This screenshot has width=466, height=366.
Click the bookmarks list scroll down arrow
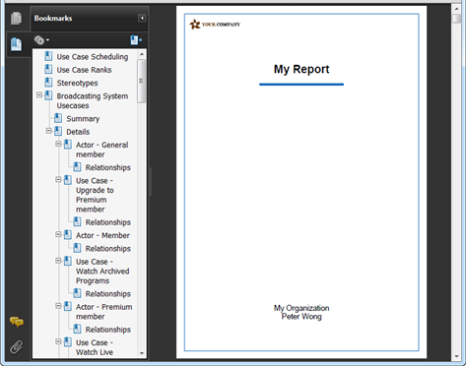142,353
